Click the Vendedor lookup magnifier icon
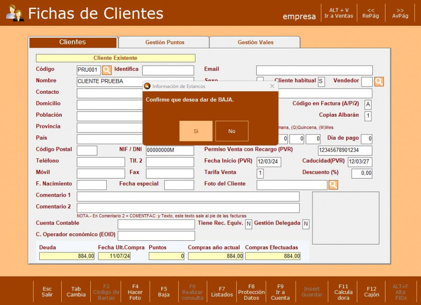The image size is (421, 305). pyautogui.click(x=379, y=82)
